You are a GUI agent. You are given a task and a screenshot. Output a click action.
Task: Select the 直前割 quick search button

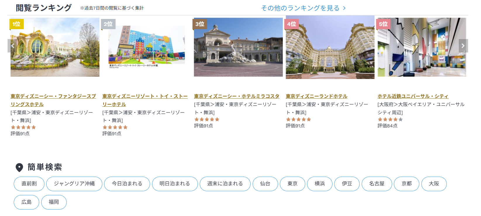tap(29, 184)
